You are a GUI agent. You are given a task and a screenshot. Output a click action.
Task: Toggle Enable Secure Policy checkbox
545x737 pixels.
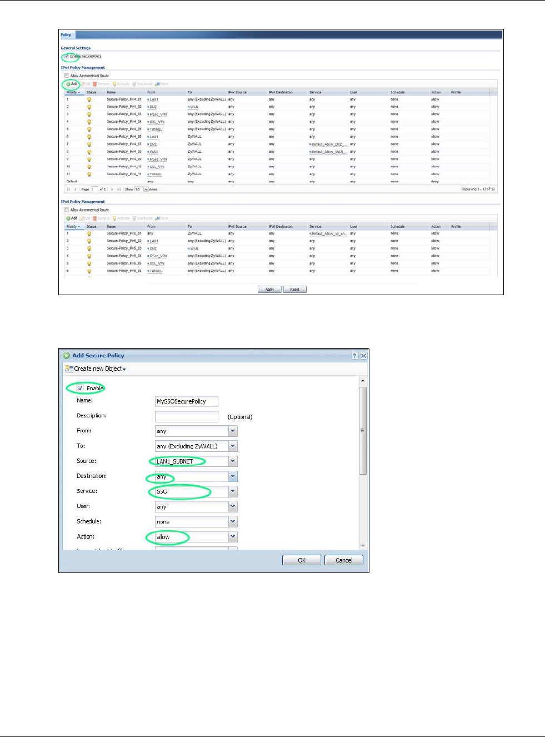[67, 56]
